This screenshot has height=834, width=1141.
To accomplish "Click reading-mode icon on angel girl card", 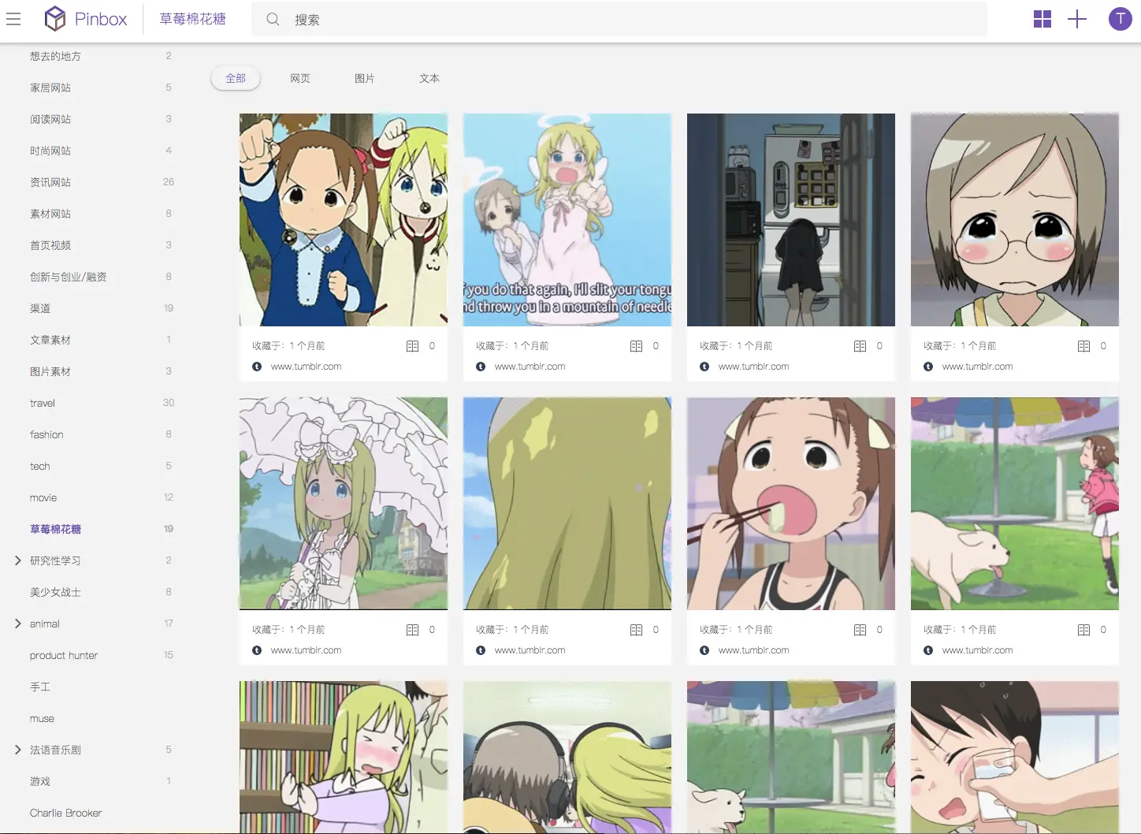I will [x=636, y=346].
